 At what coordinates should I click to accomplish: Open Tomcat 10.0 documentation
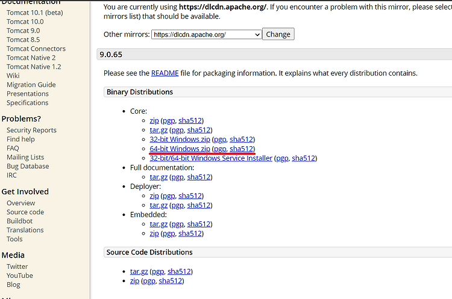pos(25,22)
